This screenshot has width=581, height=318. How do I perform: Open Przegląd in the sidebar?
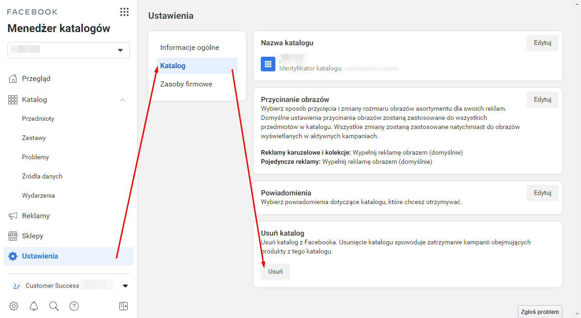click(36, 79)
